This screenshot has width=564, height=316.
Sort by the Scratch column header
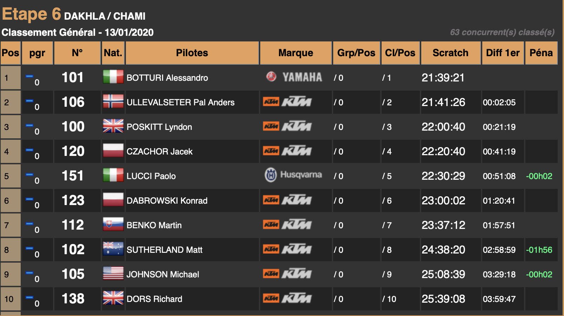pyautogui.click(x=450, y=53)
